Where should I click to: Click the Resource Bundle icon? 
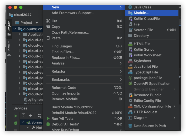click(x=130, y=95)
